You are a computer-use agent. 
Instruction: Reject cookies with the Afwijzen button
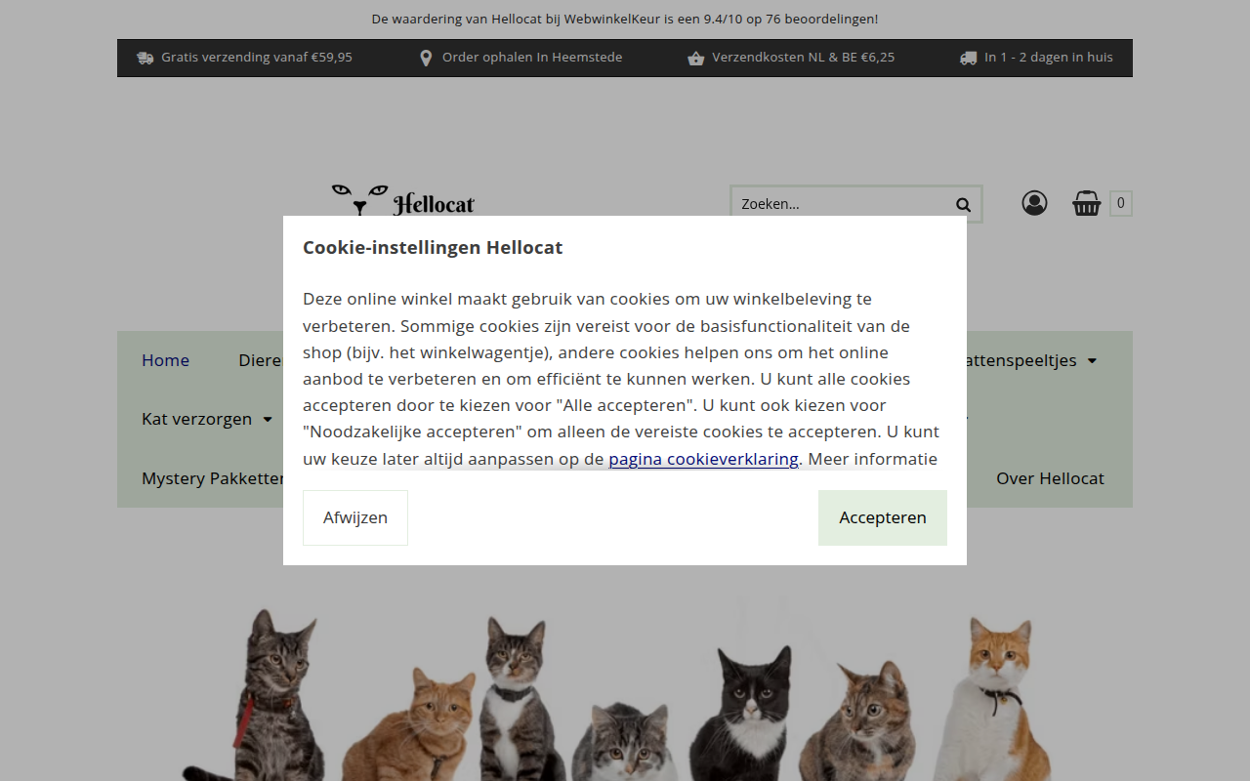355,517
